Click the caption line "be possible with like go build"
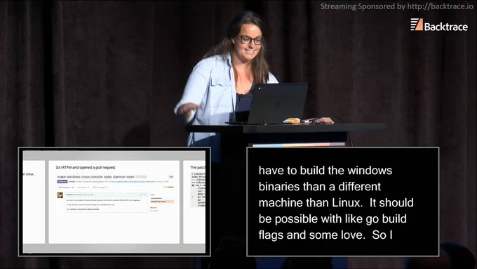This screenshot has width=477, height=269. click(332, 218)
